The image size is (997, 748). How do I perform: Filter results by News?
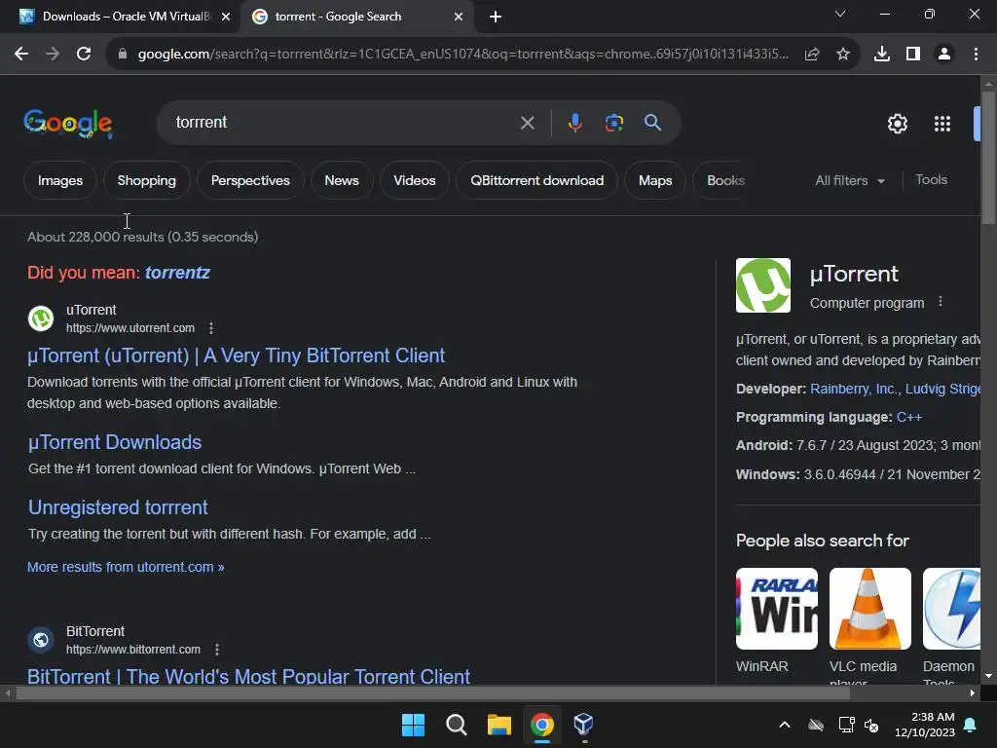(342, 180)
